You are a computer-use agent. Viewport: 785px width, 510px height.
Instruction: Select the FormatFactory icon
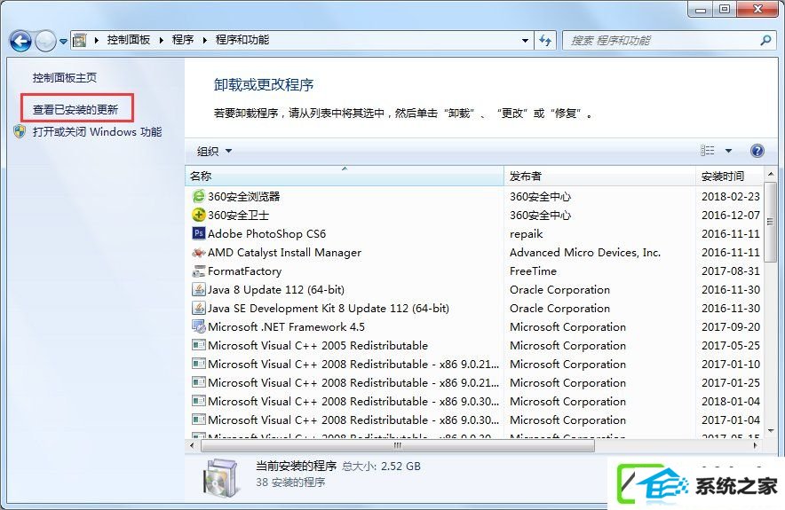pos(199,271)
